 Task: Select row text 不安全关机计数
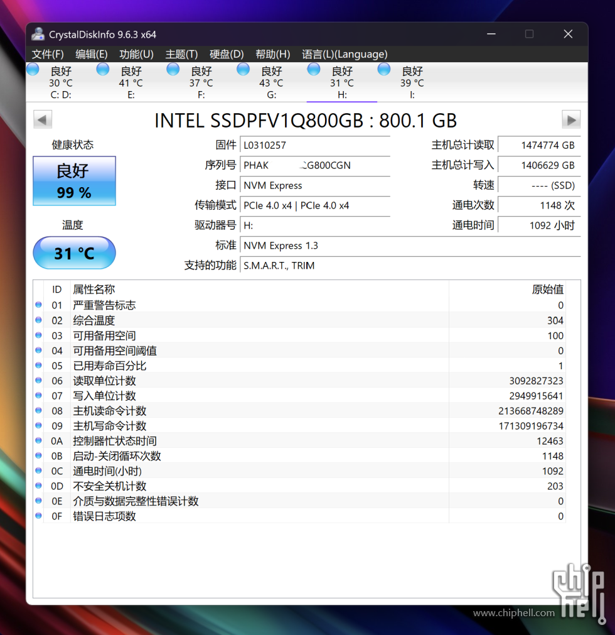[x=110, y=486]
